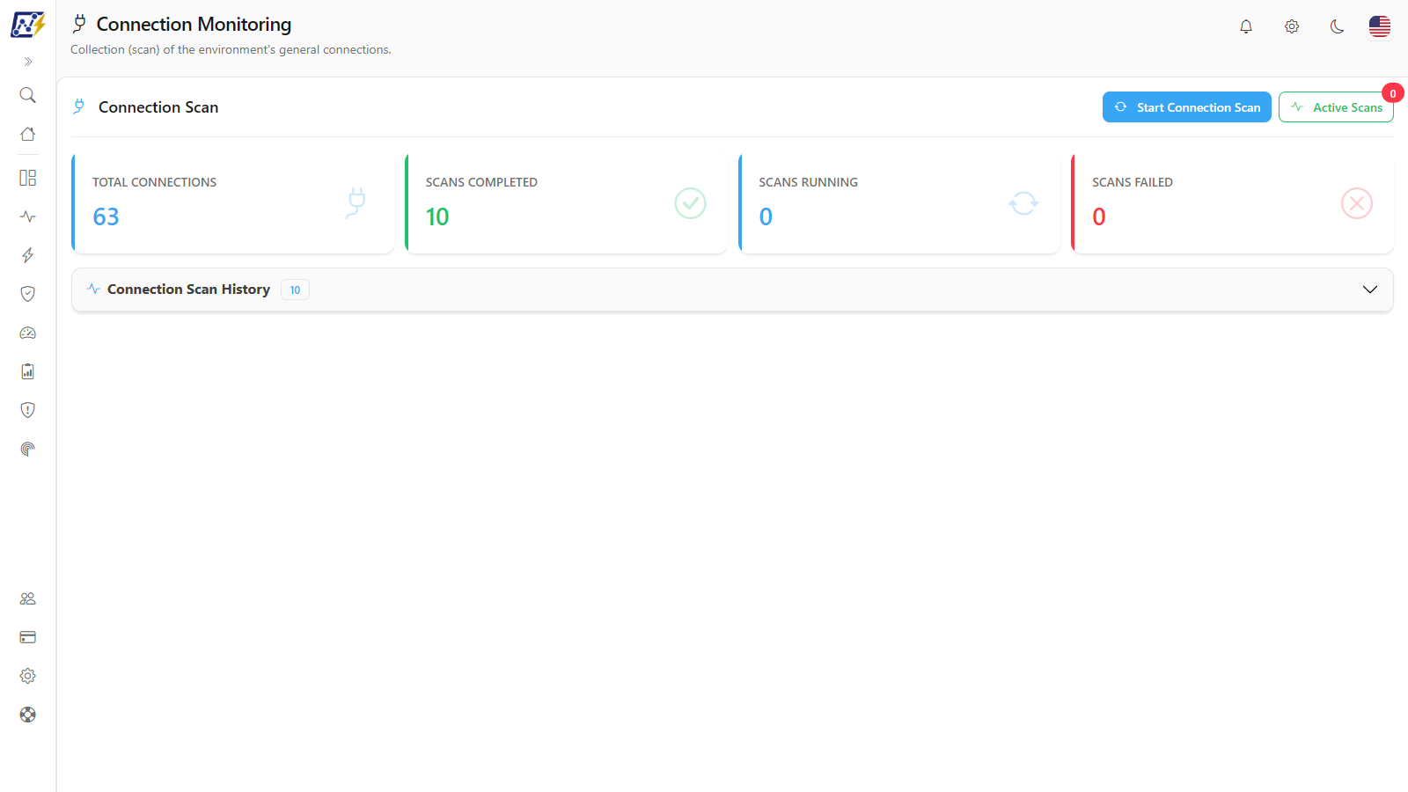Click the history count badge 10

click(x=295, y=290)
